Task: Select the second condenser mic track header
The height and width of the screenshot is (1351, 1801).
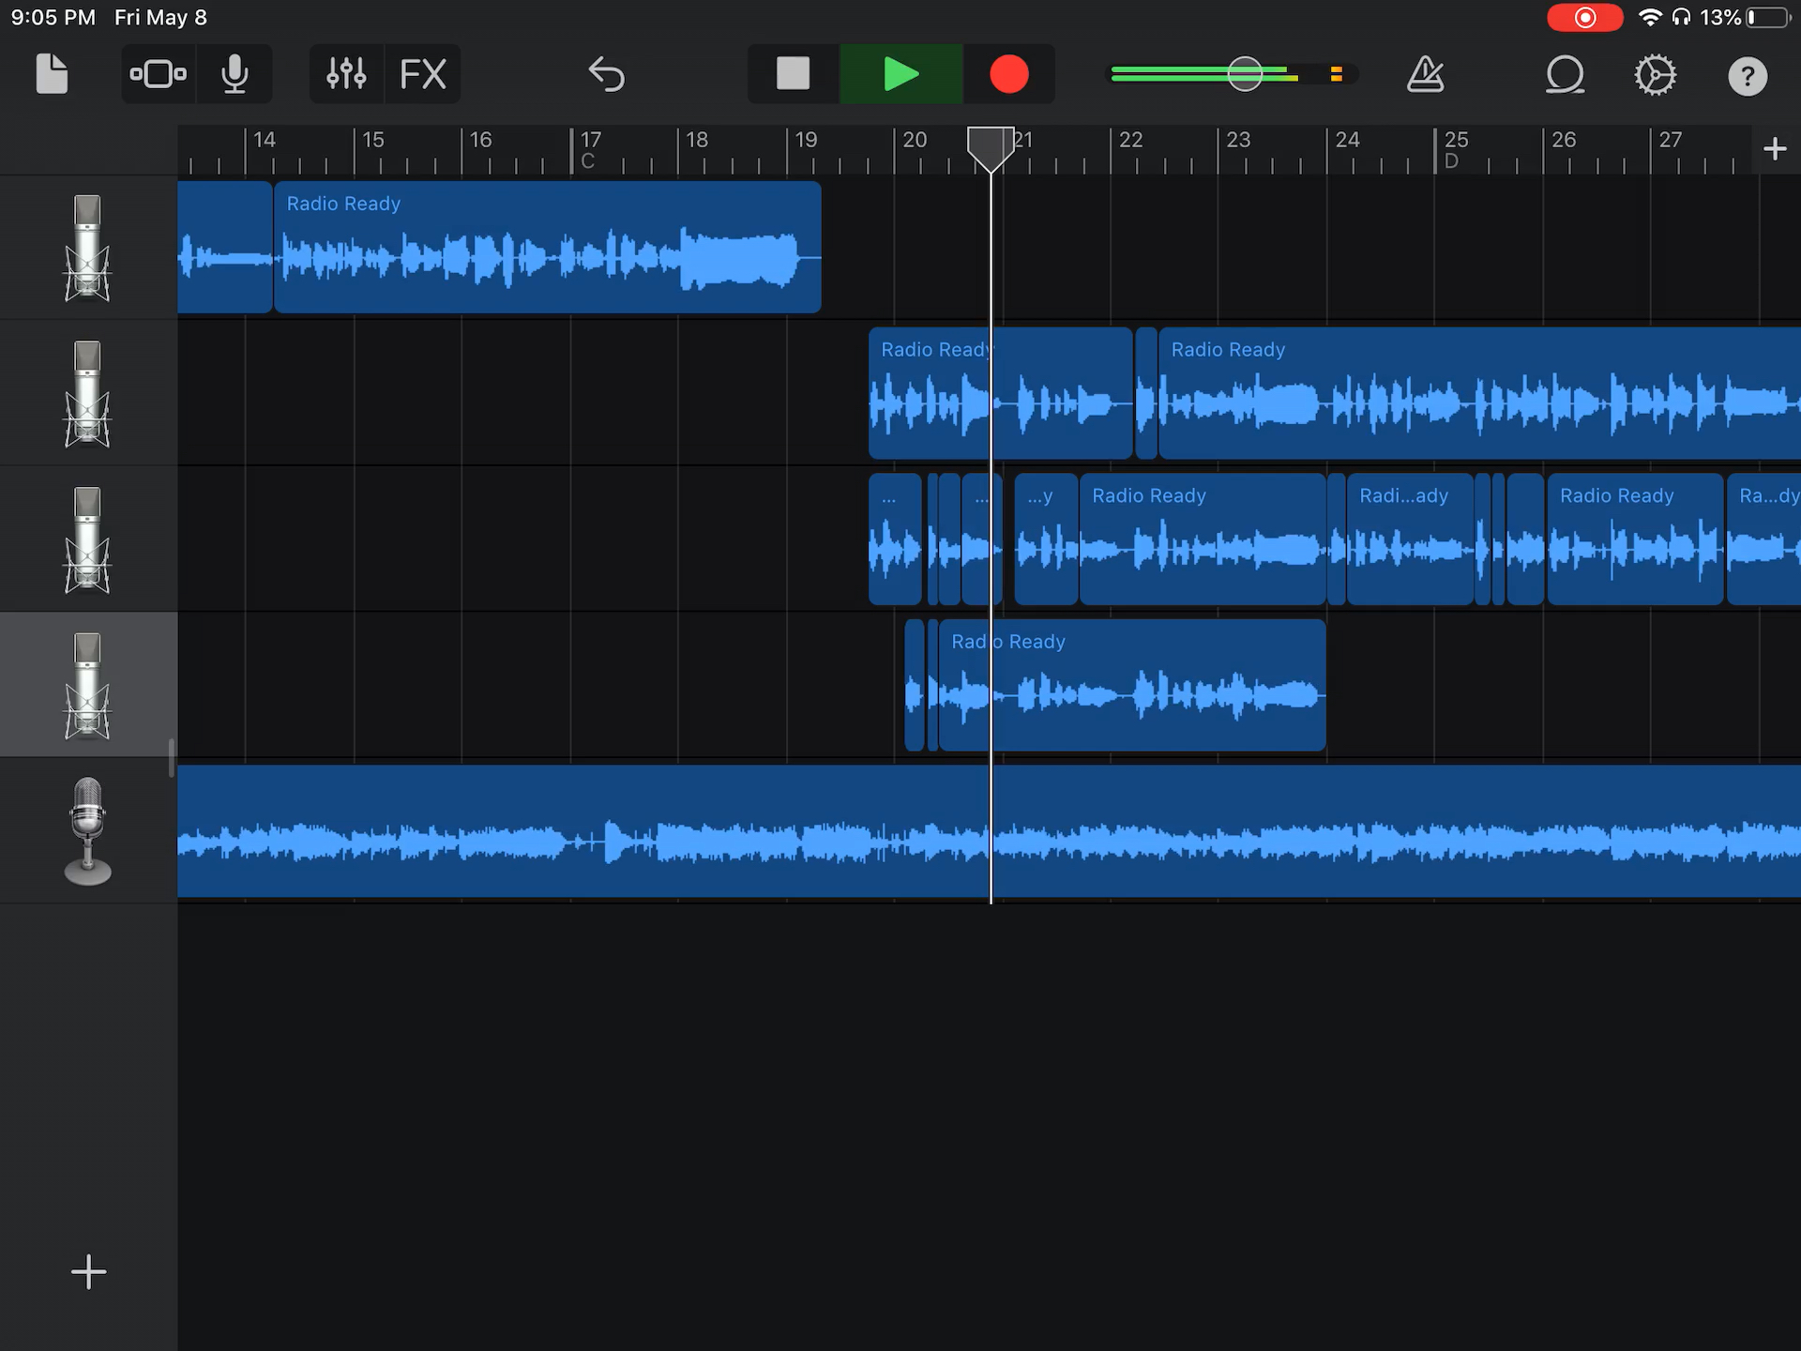Action: click(x=88, y=394)
